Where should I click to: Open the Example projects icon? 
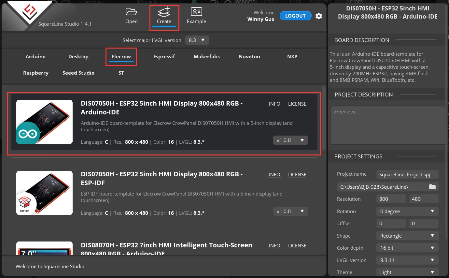pos(196,12)
